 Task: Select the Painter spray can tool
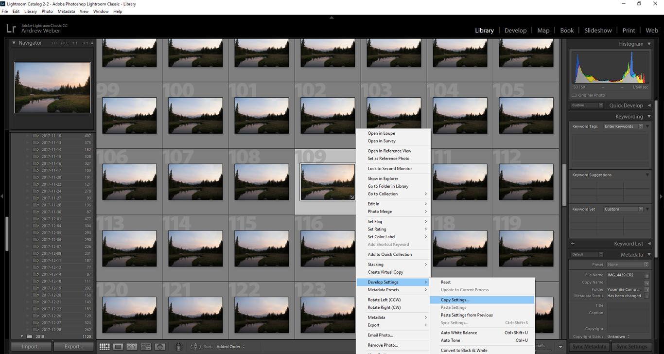(178, 347)
